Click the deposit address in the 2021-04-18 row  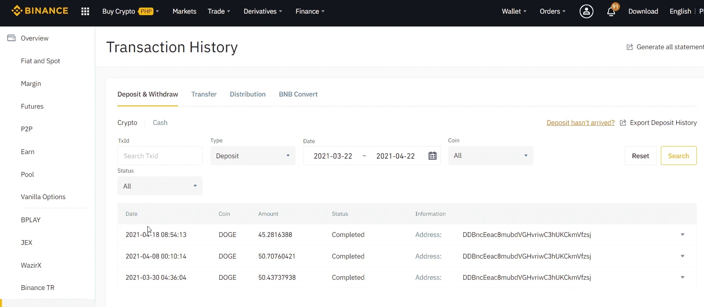(527, 235)
